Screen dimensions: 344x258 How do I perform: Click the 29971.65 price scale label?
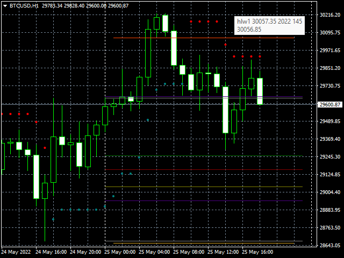click(x=330, y=51)
